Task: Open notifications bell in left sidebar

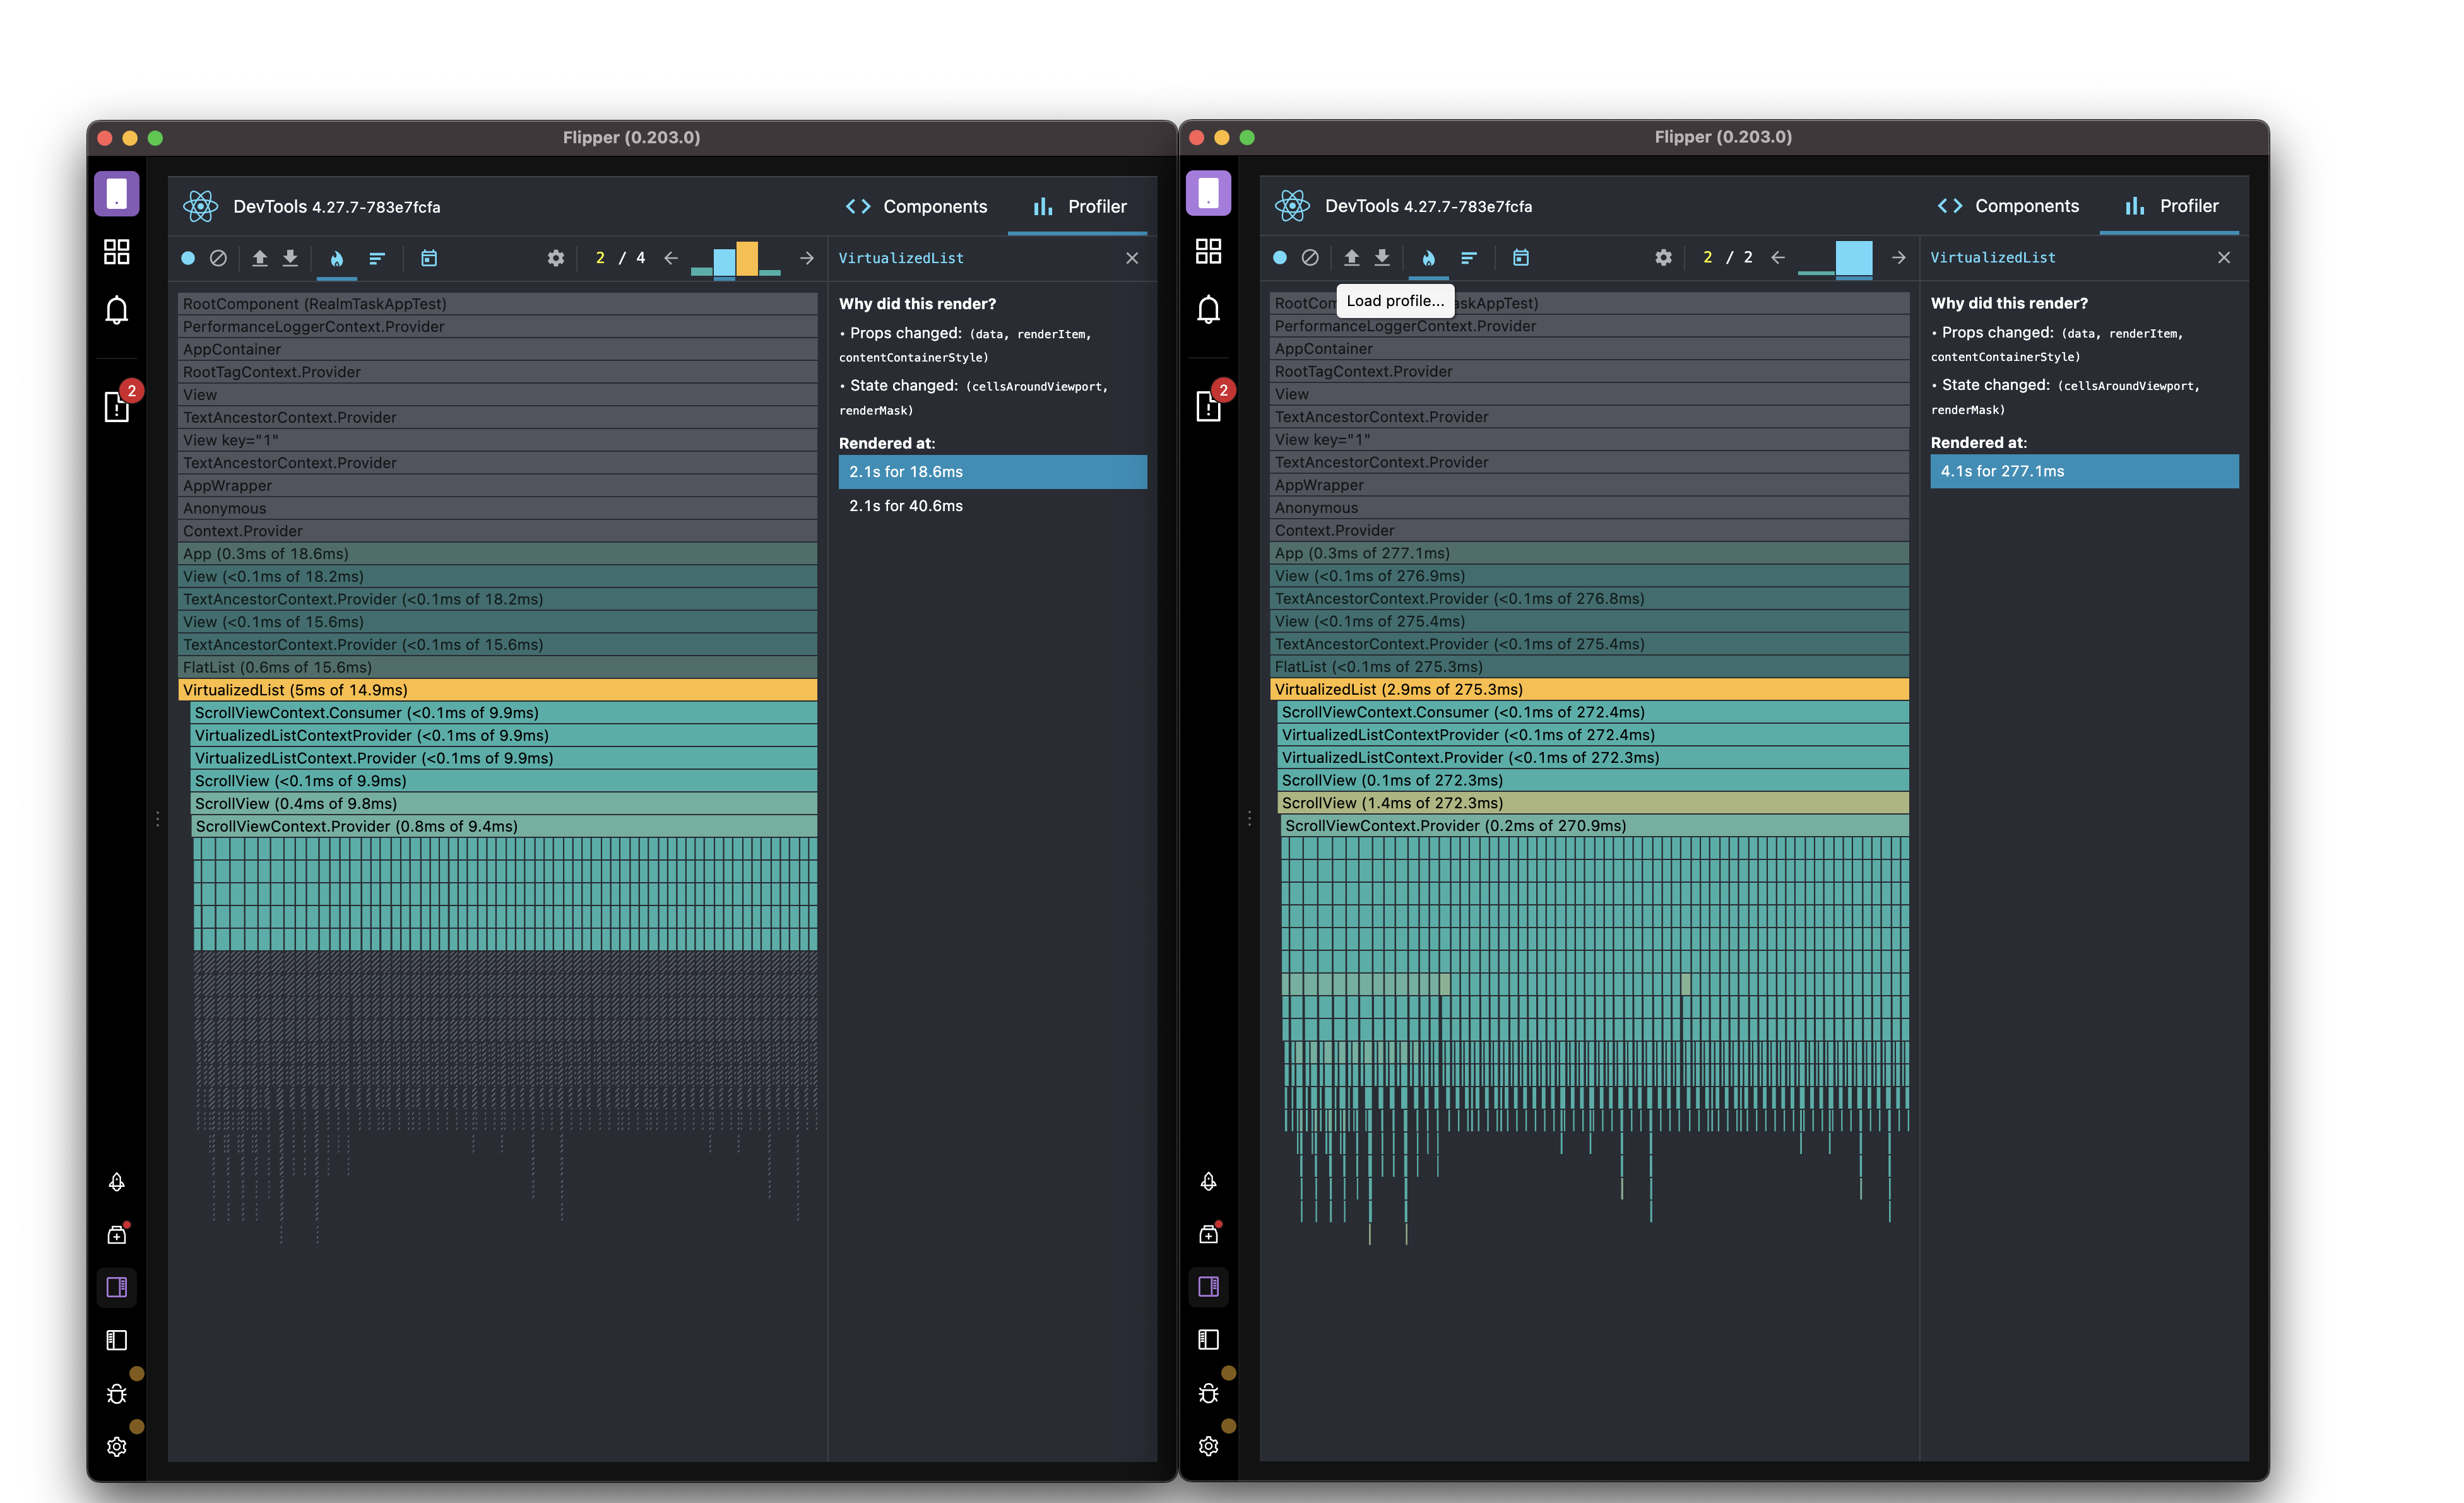Action: pyautogui.click(x=117, y=310)
